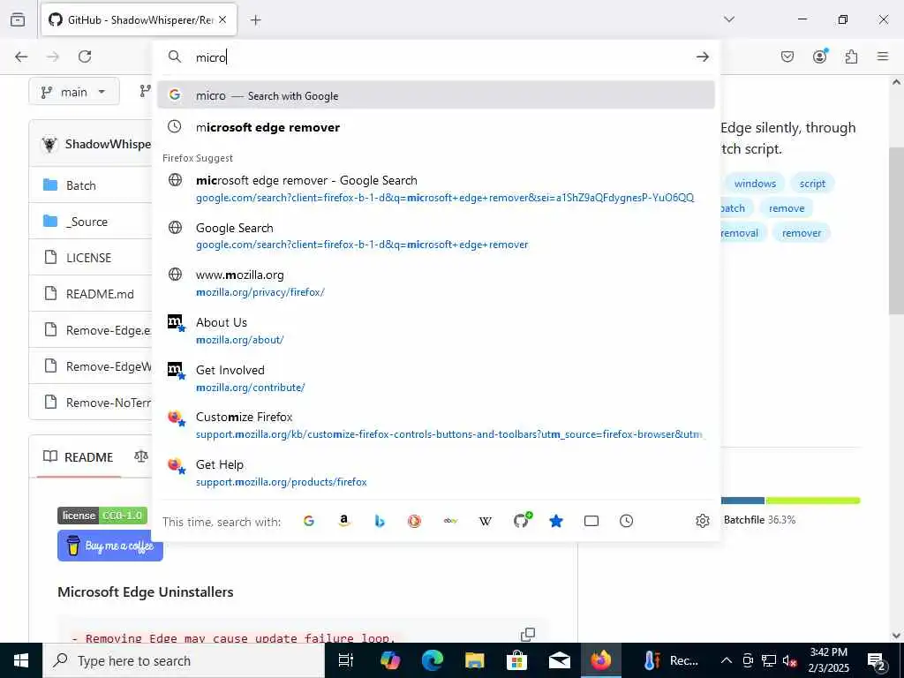Search bookmarks with the star icon
The height and width of the screenshot is (678, 904).
[556, 521]
